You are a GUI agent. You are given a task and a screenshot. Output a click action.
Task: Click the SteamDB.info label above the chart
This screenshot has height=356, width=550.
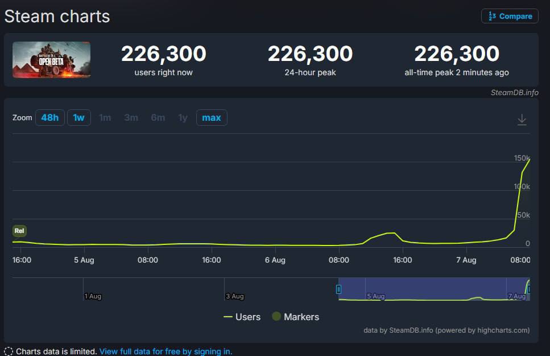pos(515,93)
